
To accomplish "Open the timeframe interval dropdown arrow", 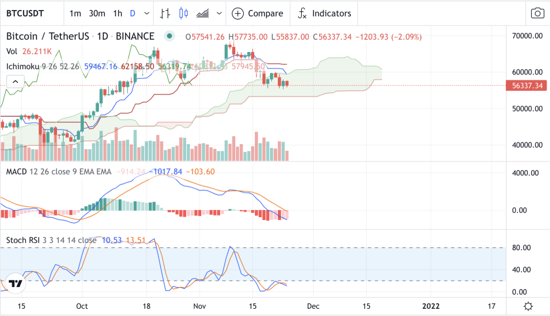I will tap(146, 13).
